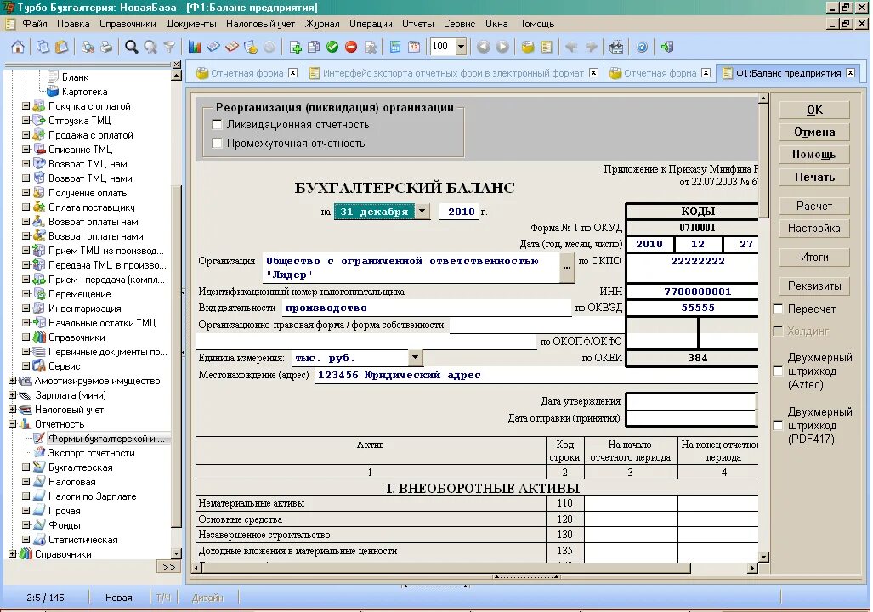This screenshot has height=612, width=873.
Task: Check the Двухмерный штрихкод (PDF417) checkbox
Action: pos(779,426)
